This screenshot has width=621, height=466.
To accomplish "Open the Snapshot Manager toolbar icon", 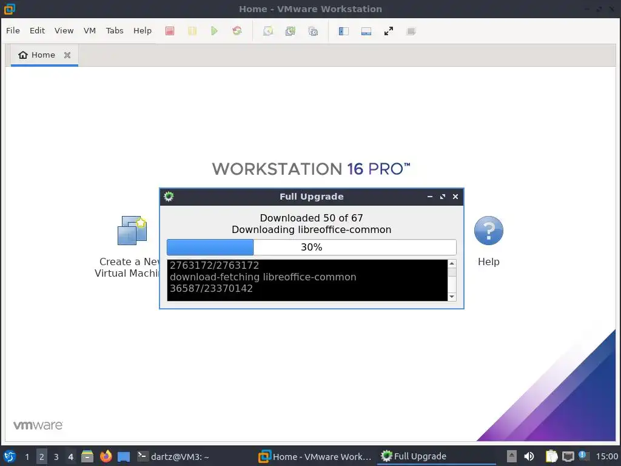I will 313,31.
